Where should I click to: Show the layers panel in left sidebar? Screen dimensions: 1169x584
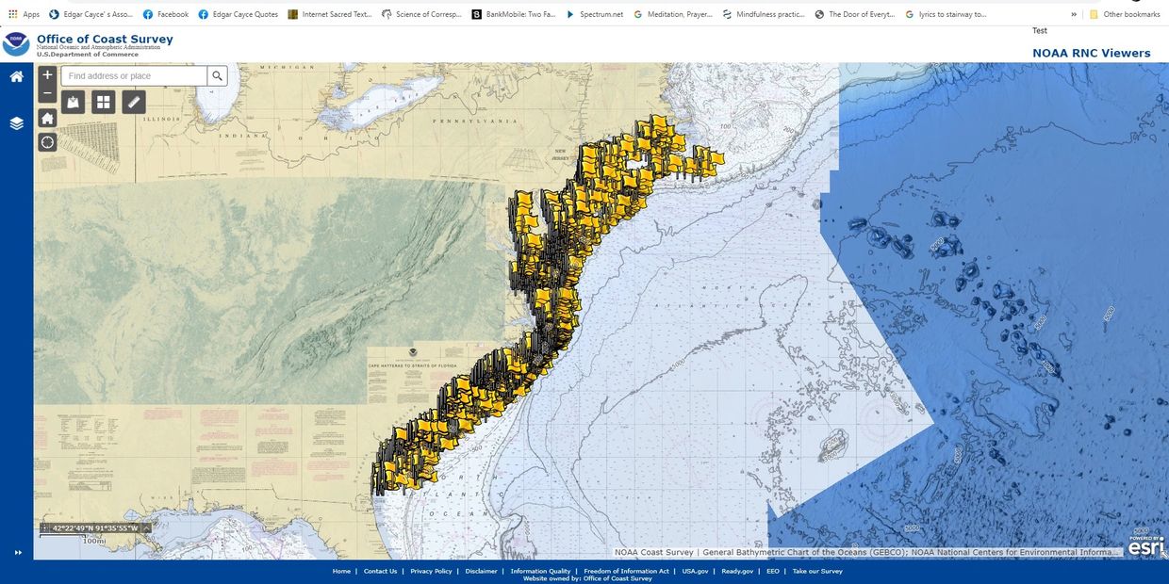(x=14, y=122)
